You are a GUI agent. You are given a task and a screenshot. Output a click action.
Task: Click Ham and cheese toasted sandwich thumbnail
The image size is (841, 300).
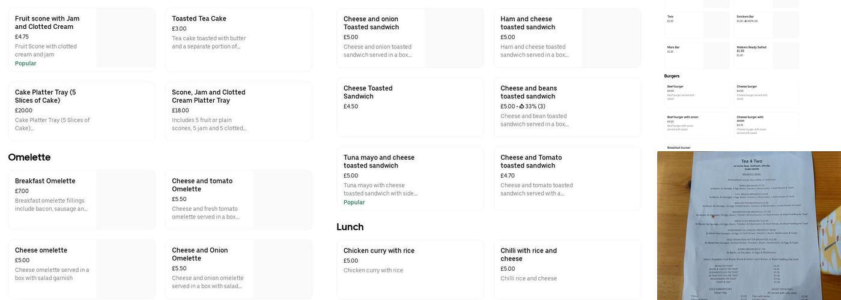pyautogui.click(x=610, y=38)
